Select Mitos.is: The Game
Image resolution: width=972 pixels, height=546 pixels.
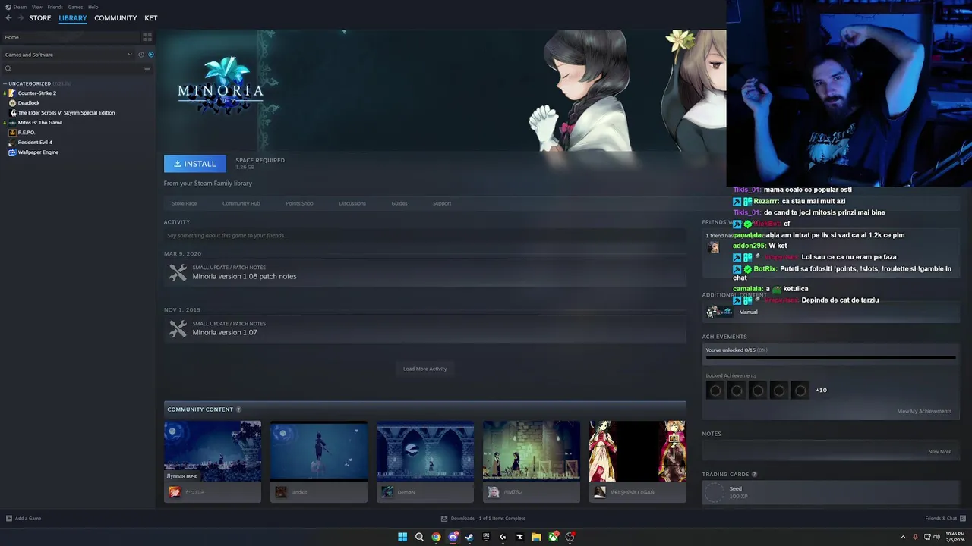39,123
